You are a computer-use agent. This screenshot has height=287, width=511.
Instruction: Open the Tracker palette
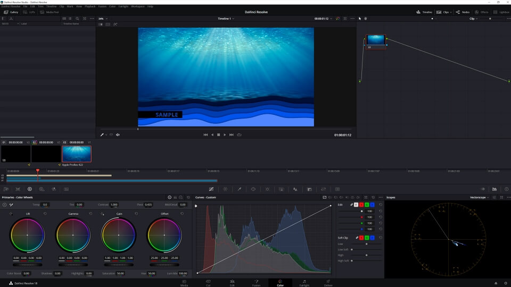(x=267, y=189)
